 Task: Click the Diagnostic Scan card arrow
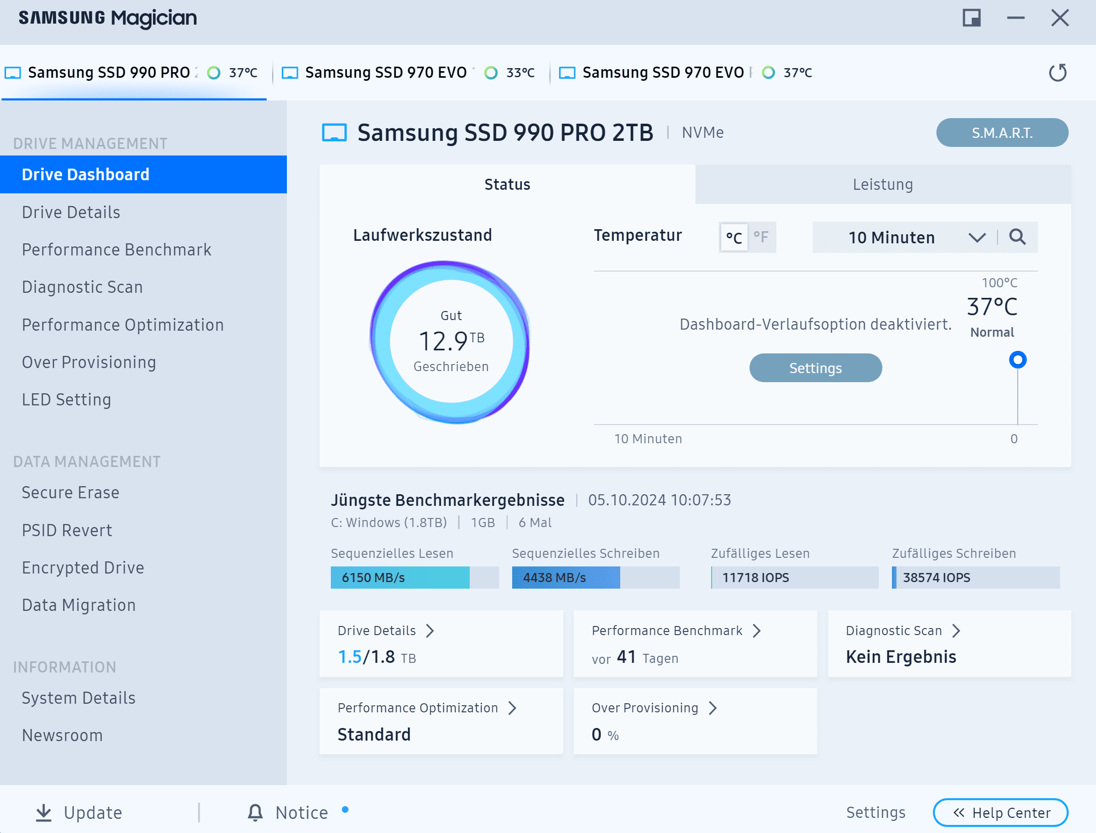pos(956,631)
